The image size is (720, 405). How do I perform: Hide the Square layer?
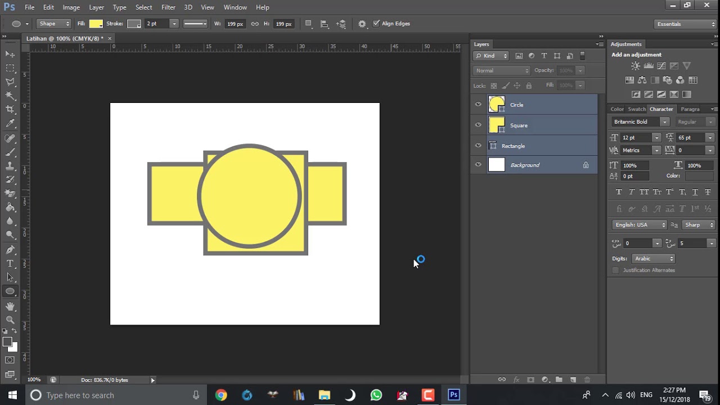click(478, 125)
